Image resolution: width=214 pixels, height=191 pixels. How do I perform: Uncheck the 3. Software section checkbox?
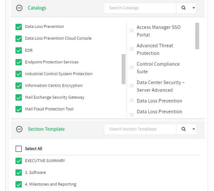pyautogui.click(x=19, y=173)
